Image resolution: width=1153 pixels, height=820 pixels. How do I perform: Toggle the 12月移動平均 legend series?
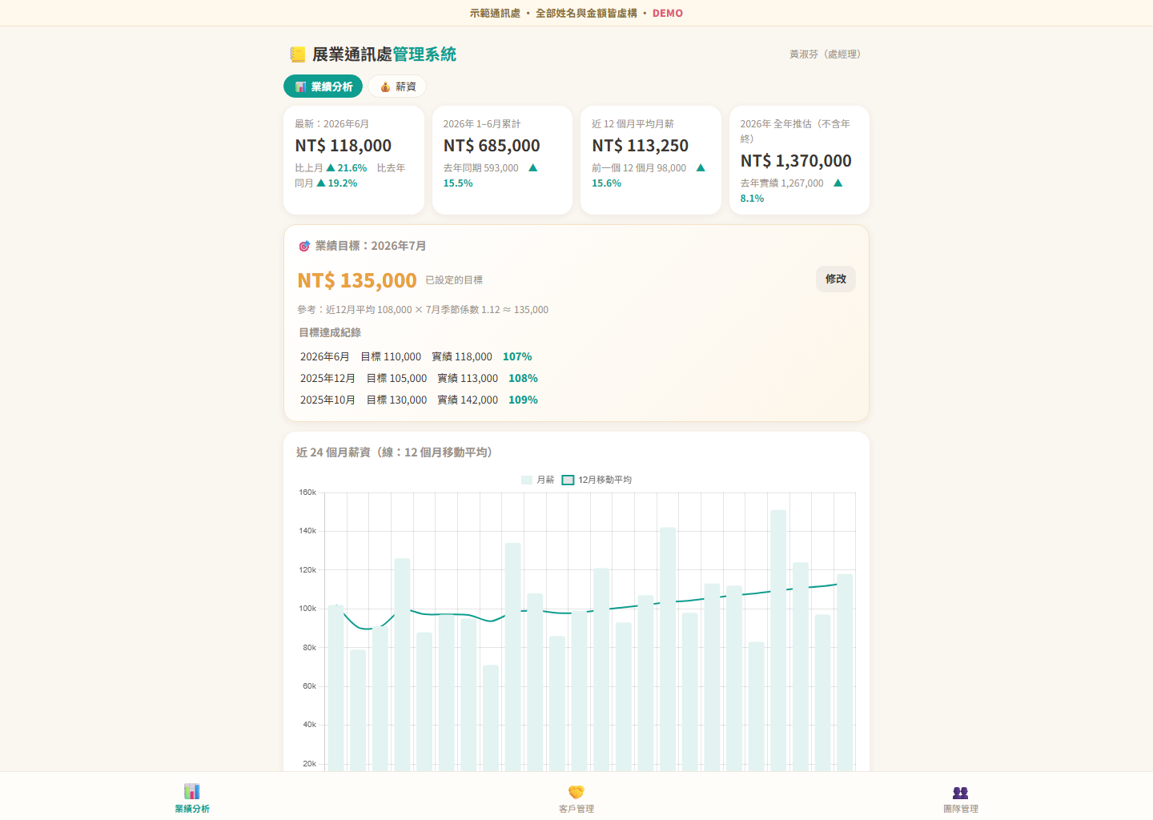[597, 480]
